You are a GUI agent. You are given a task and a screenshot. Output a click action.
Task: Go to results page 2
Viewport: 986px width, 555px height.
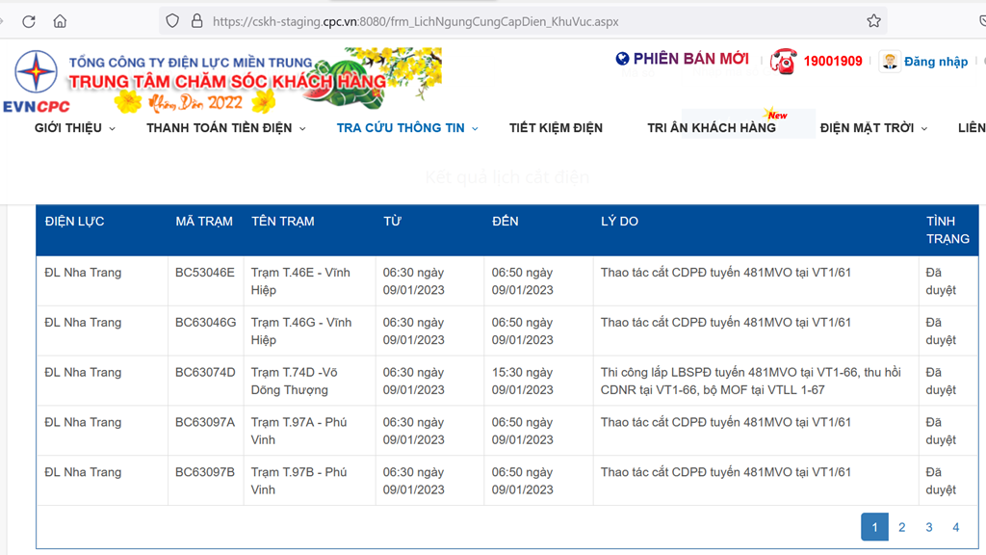click(x=901, y=527)
